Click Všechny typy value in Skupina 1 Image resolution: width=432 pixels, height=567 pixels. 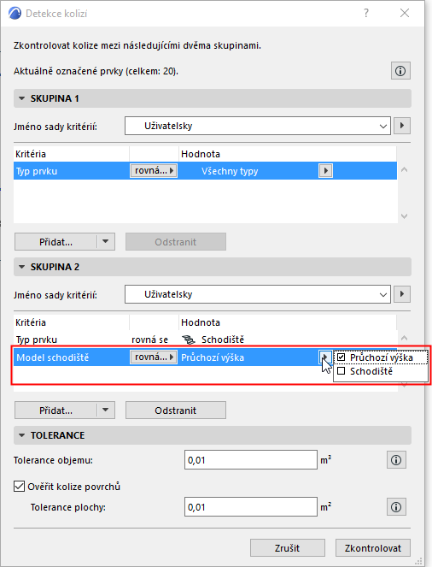[x=230, y=171]
